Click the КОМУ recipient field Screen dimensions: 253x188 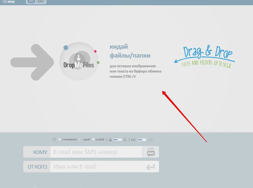pos(96,152)
